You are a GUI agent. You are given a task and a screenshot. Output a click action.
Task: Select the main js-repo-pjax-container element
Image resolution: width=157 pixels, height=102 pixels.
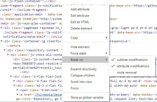tap(31, 24)
